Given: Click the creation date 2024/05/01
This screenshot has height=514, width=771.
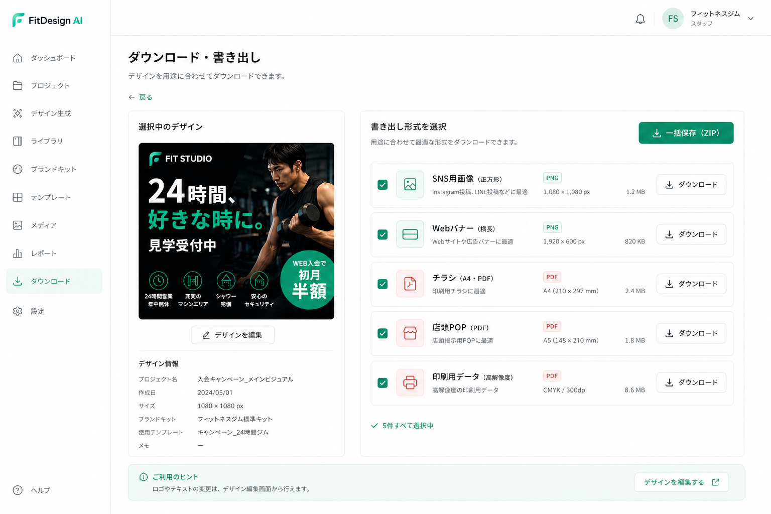Looking at the screenshot, I should click(x=215, y=393).
